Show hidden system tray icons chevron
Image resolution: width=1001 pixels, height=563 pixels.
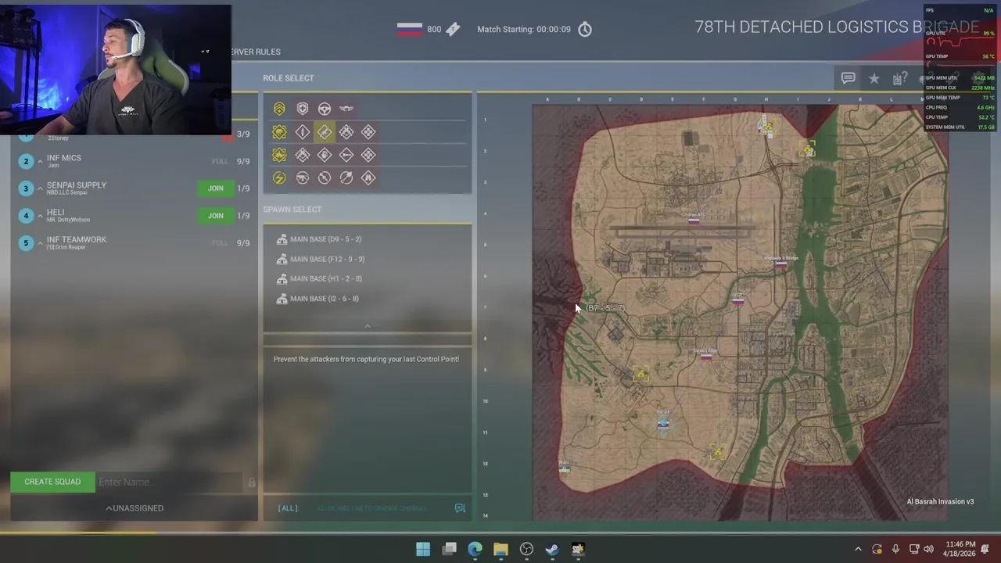click(x=858, y=549)
